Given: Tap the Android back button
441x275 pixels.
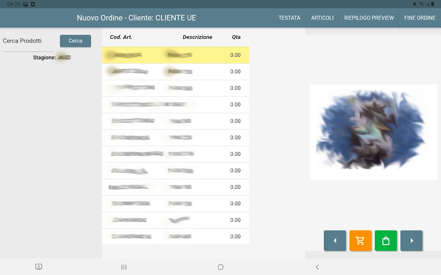Looking at the screenshot, I should click(x=317, y=267).
